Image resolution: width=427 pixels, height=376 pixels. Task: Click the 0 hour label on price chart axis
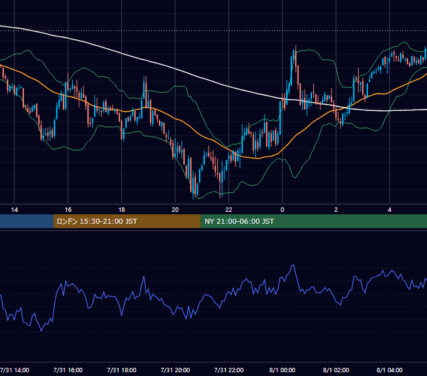283,210
